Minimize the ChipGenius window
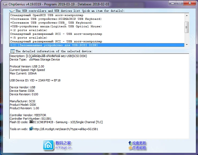 [x=173, y=3]
